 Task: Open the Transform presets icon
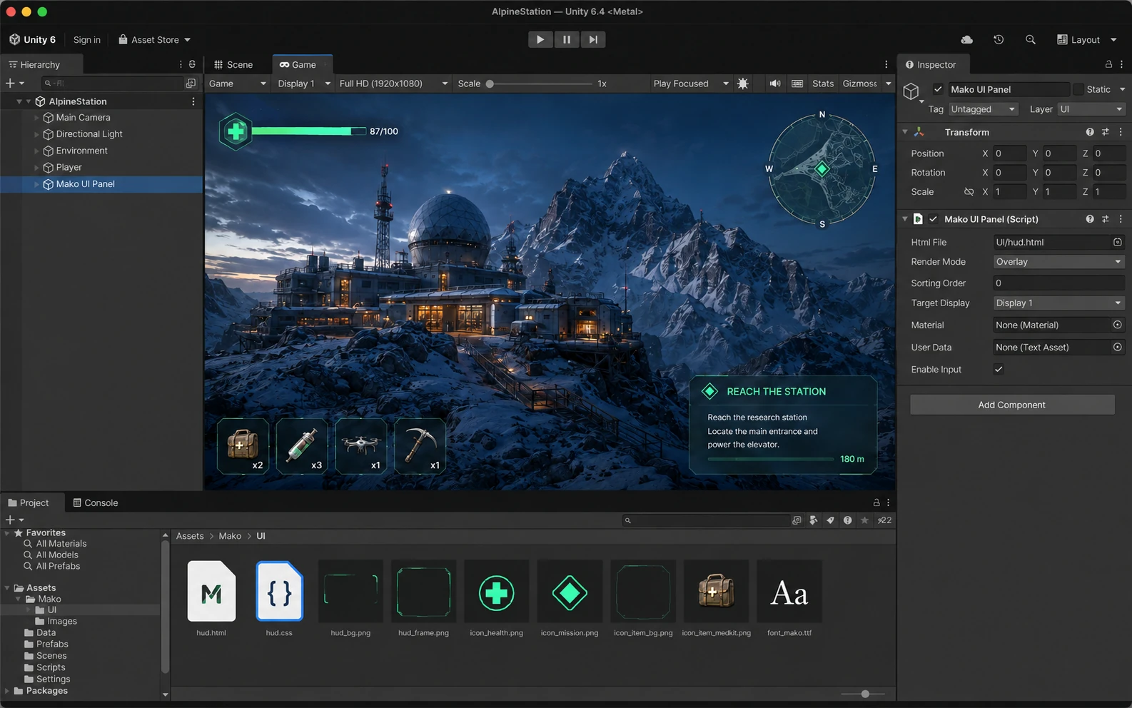[x=1106, y=132]
